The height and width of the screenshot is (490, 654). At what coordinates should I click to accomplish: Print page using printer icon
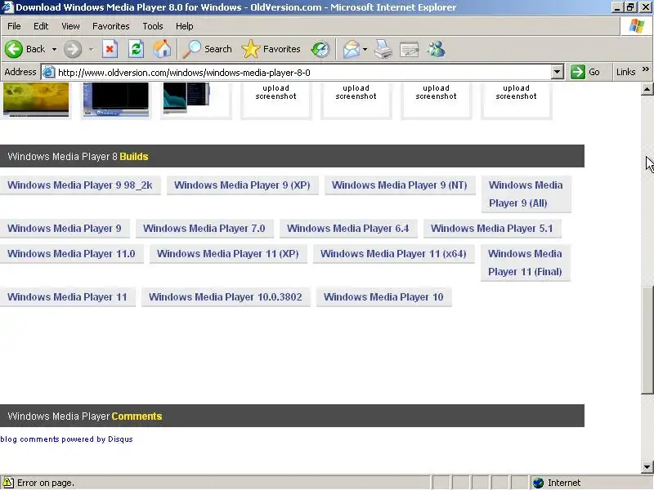383,49
